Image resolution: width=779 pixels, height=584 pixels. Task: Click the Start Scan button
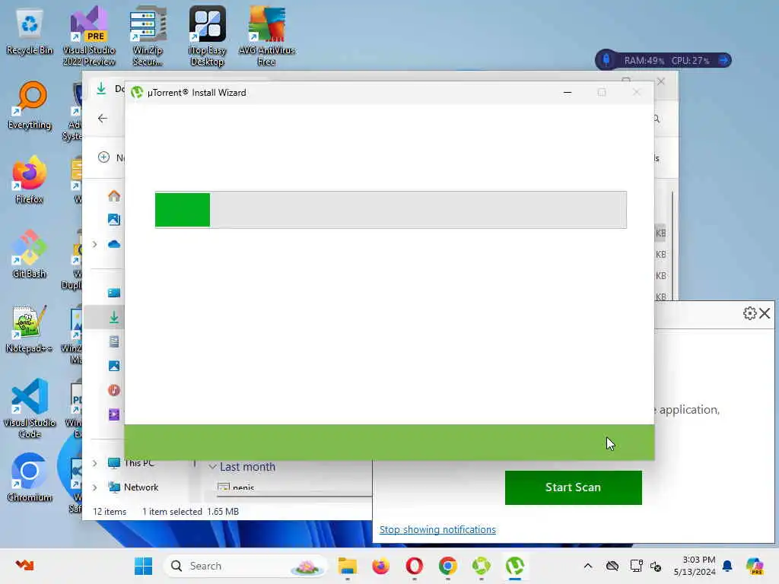coord(574,487)
